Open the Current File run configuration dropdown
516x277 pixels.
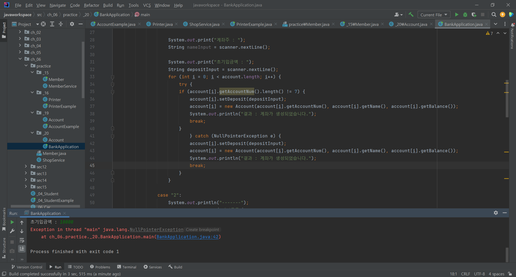tap(434, 15)
